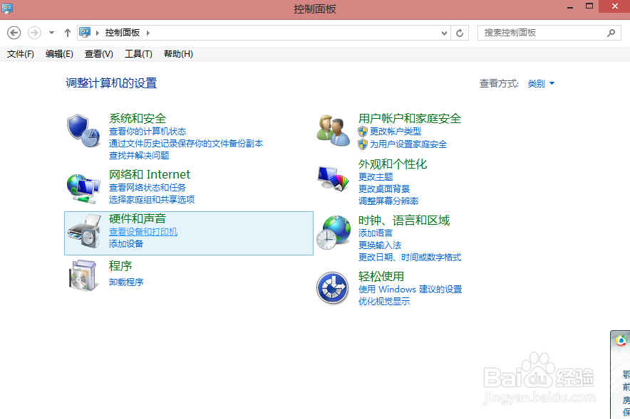
Task: Click 更换输入法 link
Action: [x=380, y=245]
